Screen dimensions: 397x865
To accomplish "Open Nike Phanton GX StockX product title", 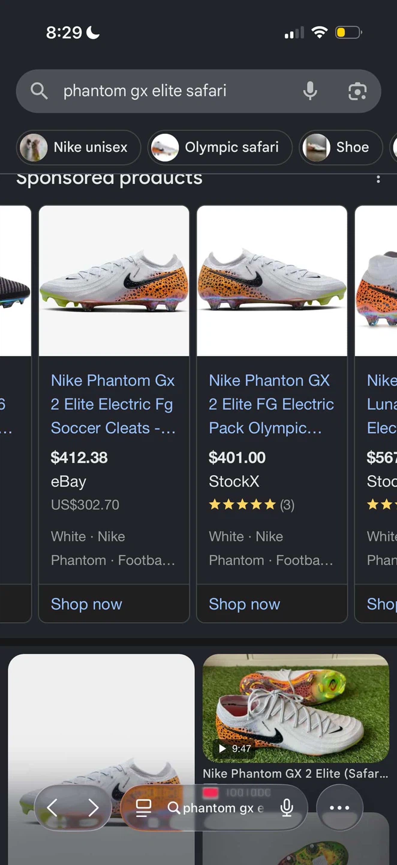I will tap(271, 404).
